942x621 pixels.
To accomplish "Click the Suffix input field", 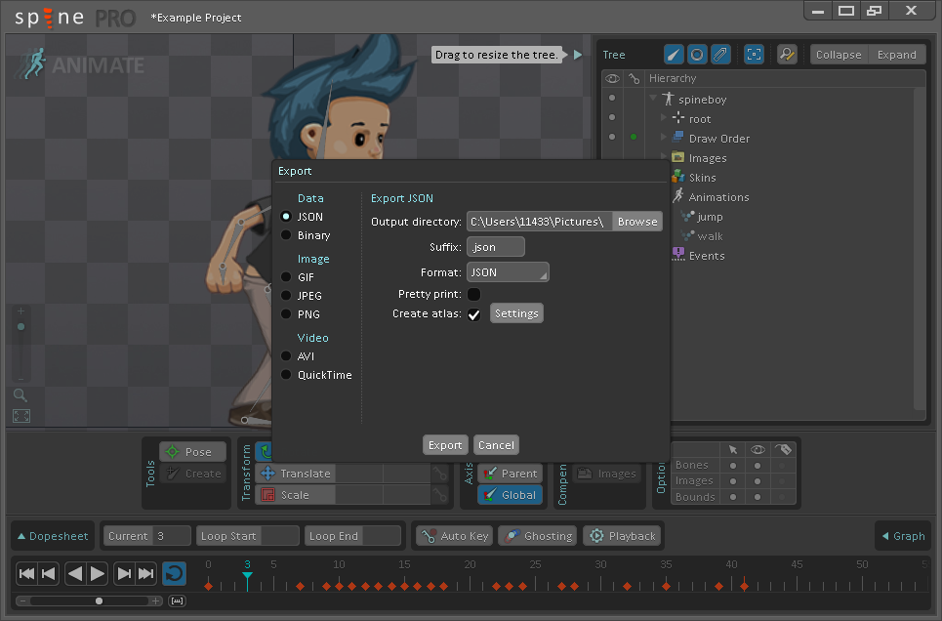I will click(x=496, y=247).
